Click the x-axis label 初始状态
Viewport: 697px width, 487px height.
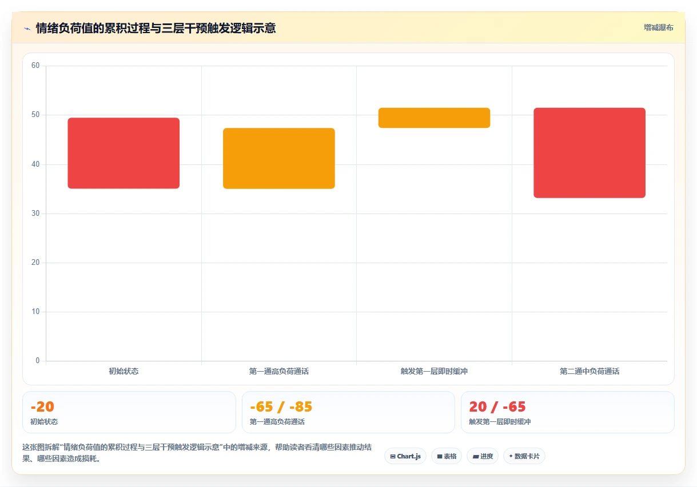coord(124,371)
